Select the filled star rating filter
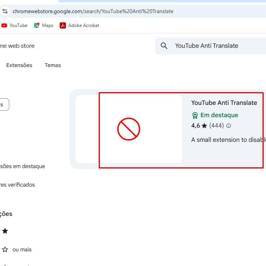Screen dimensions: 266x266 point(5,231)
